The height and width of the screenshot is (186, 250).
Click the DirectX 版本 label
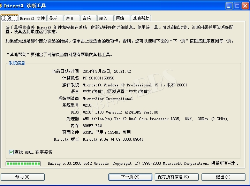tap(67, 139)
